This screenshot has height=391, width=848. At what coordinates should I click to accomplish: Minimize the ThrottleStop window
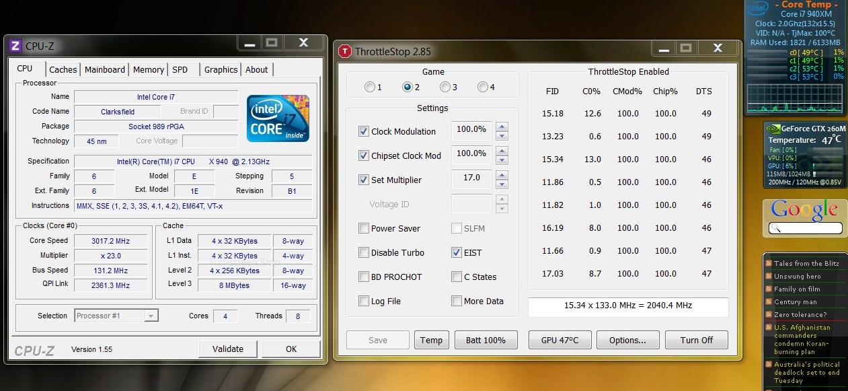point(664,48)
